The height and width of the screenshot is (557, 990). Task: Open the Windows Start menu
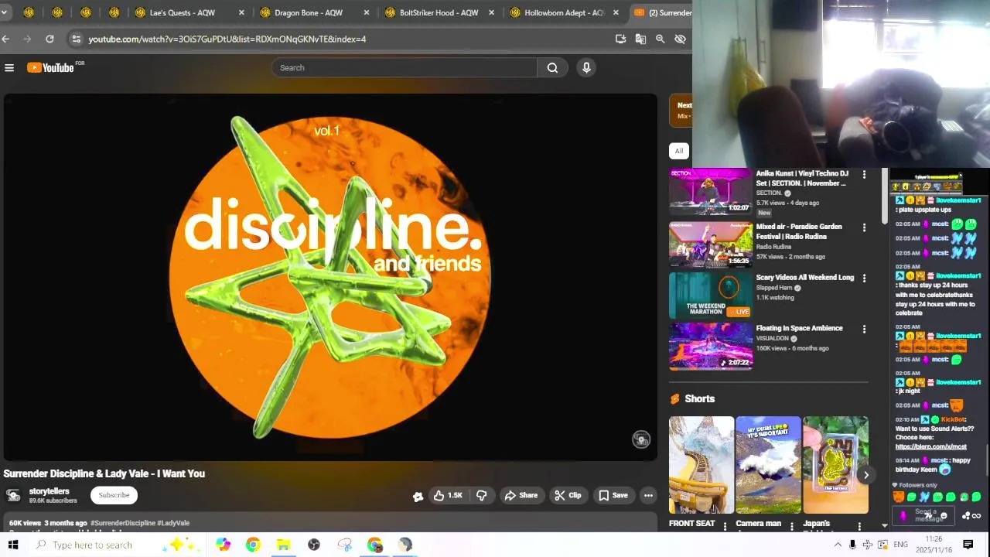(12, 545)
